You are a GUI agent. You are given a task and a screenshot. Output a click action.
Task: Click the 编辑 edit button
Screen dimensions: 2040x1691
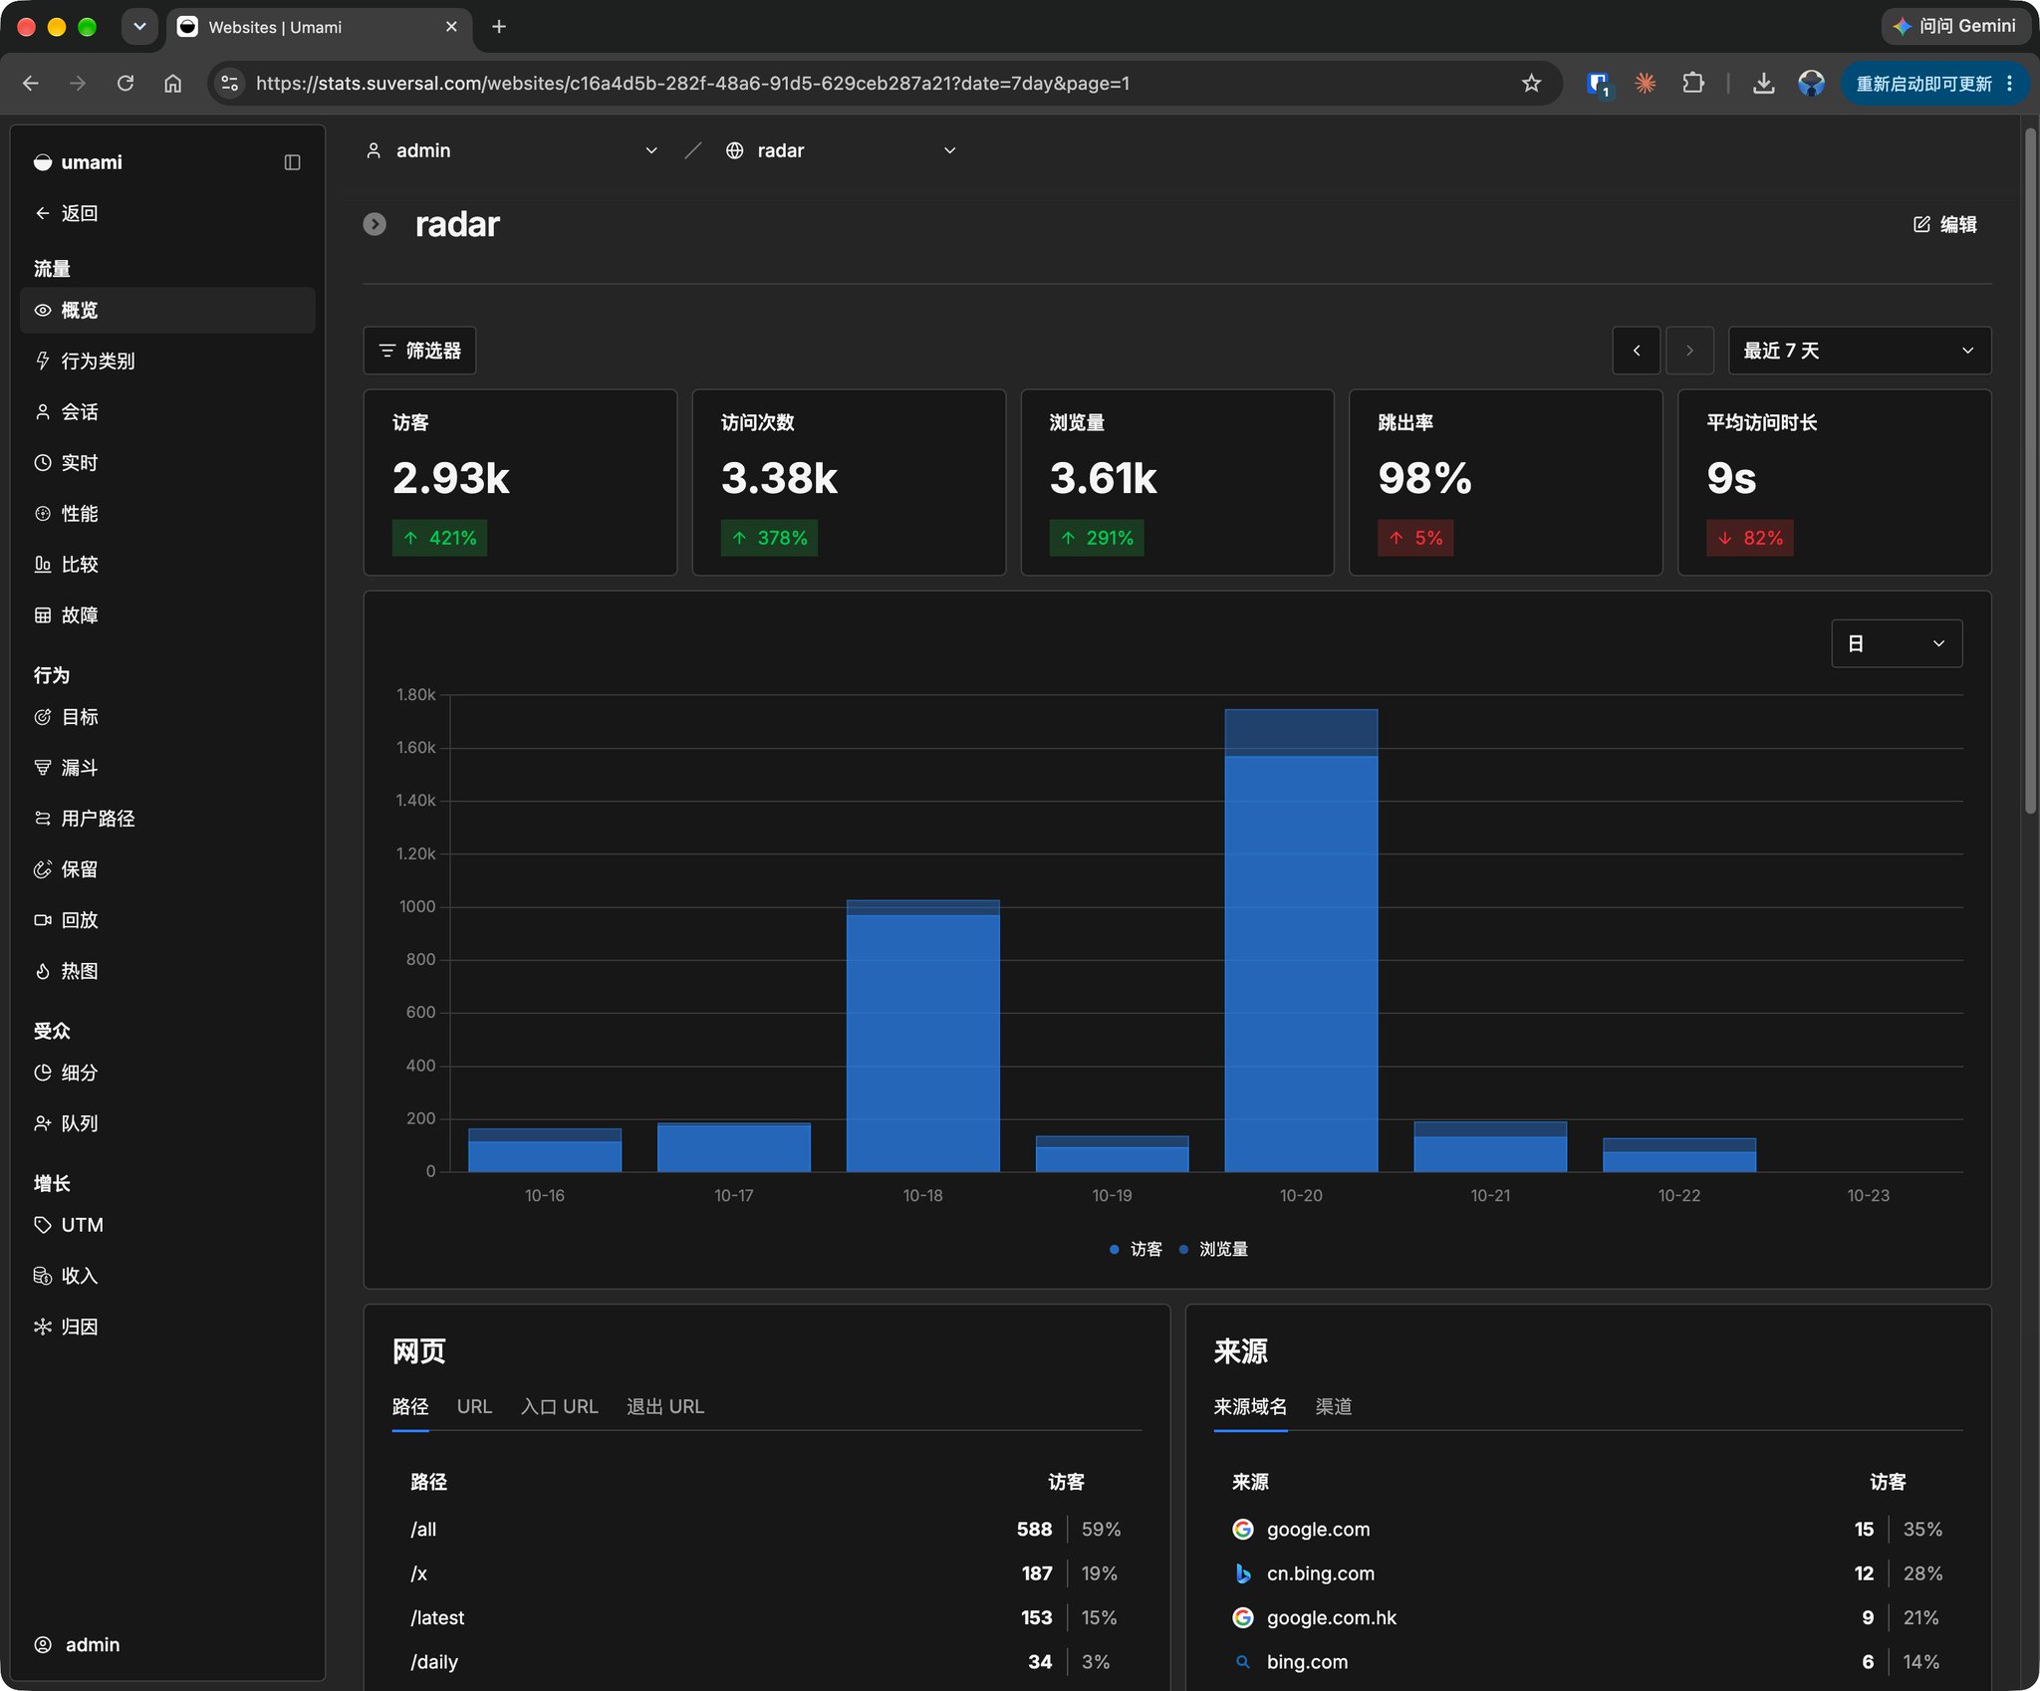[1944, 224]
